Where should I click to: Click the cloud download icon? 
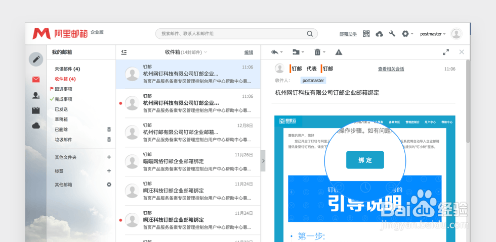click(379, 34)
